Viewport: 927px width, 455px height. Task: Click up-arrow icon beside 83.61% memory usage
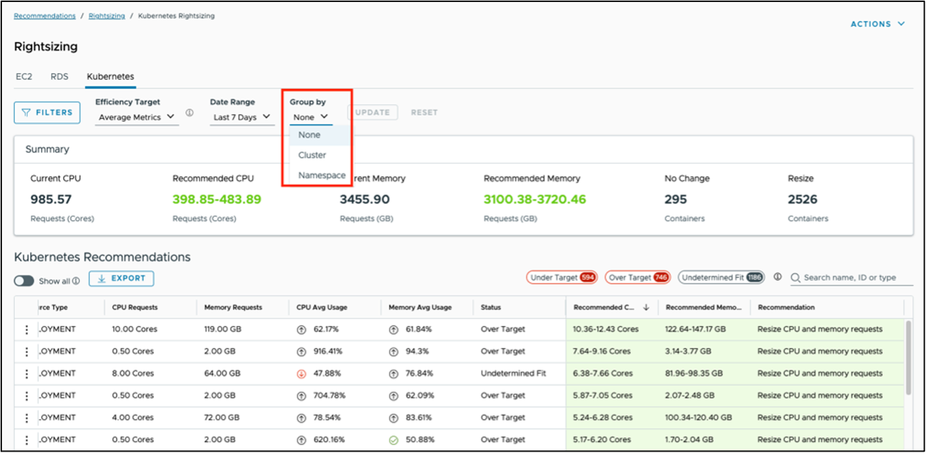coord(394,418)
